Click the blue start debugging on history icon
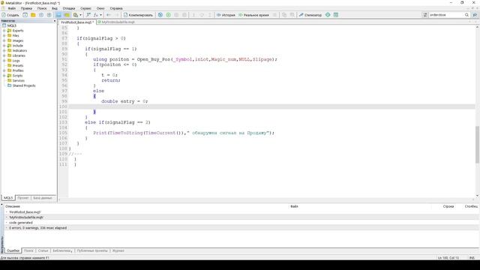Viewport: 480px width, 270px height. click(x=160, y=15)
